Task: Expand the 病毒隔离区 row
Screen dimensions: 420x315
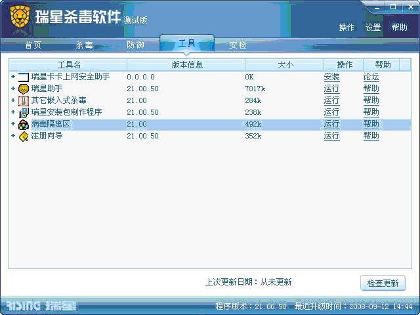Action: pos(13,124)
